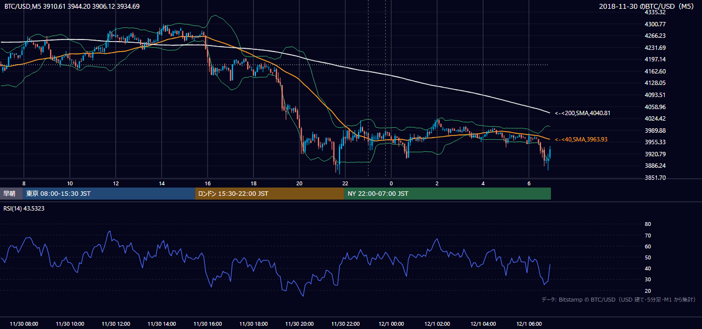
Task: Click hour label 22 under the price chart
Action: coord(346,183)
